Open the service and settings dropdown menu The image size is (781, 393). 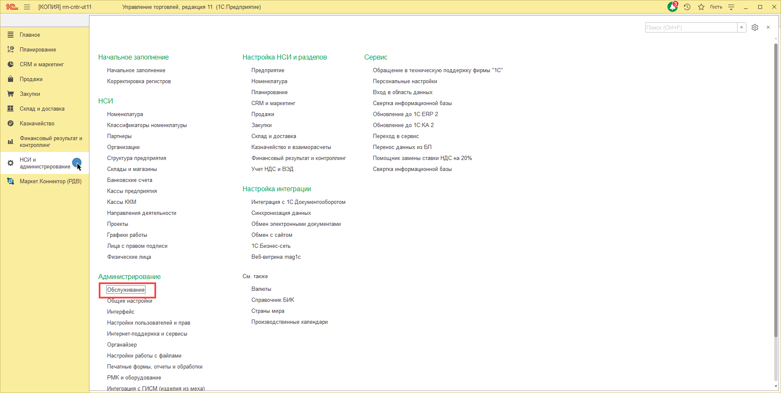(731, 7)
